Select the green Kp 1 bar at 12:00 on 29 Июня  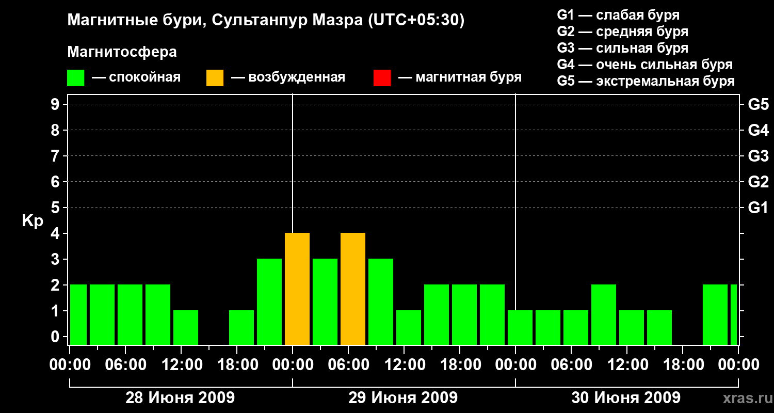pyautogui.click(x=409, y=328)
